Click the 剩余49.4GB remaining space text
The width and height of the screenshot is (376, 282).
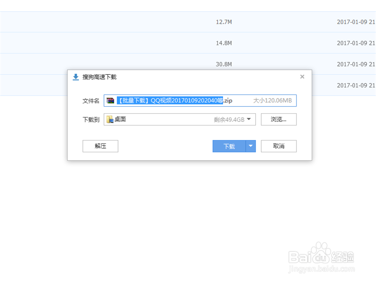click(x=229, y=120)
